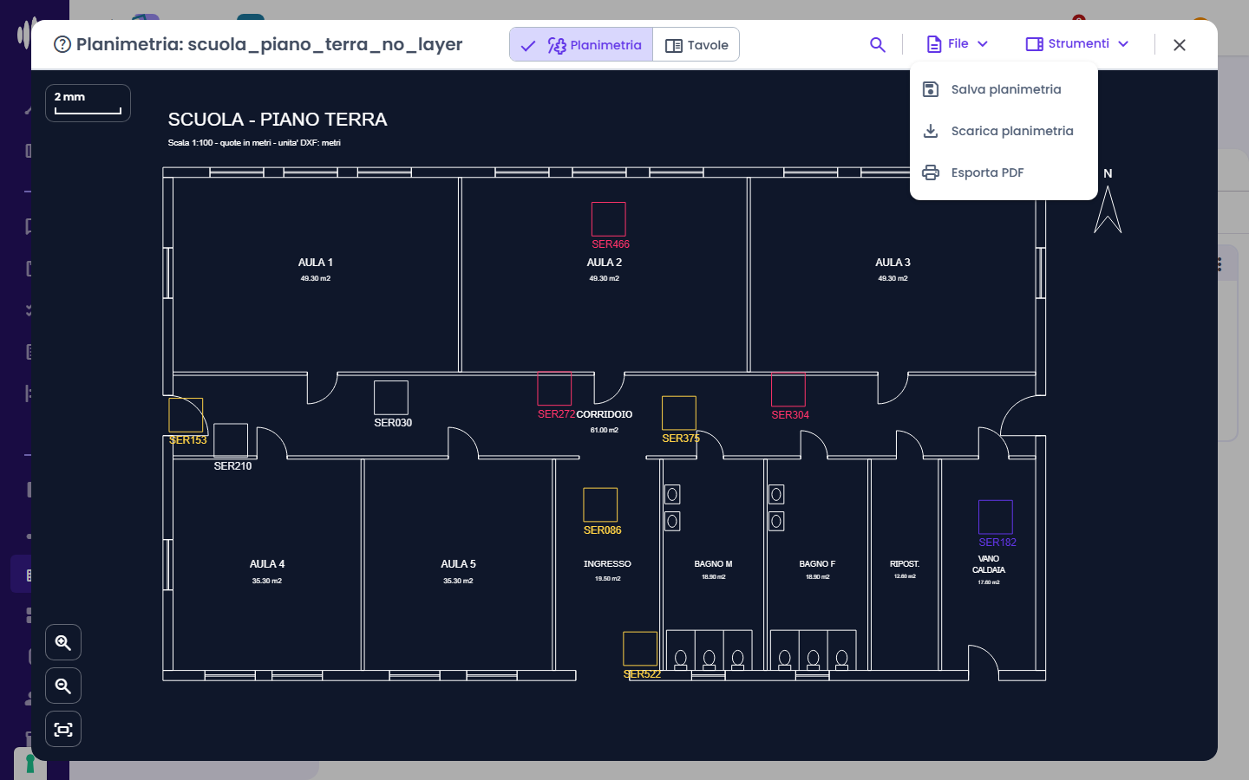Click the SCUOLA - PIANO TERRA title

278,120
